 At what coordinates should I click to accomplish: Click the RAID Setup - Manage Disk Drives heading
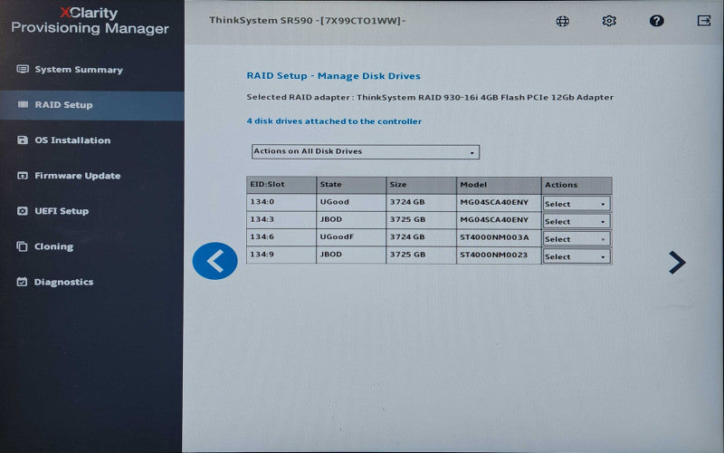333,76
